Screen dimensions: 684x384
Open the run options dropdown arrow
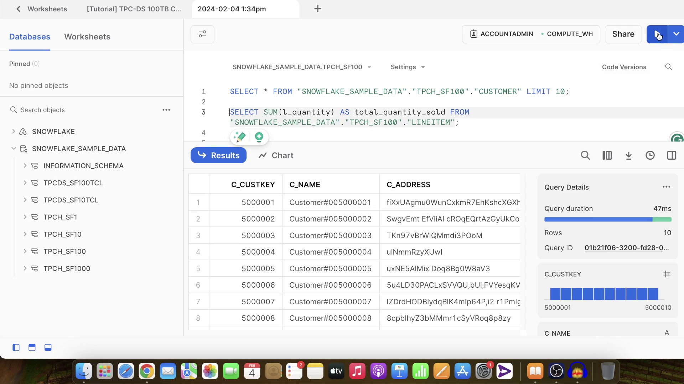pos(676,34)
